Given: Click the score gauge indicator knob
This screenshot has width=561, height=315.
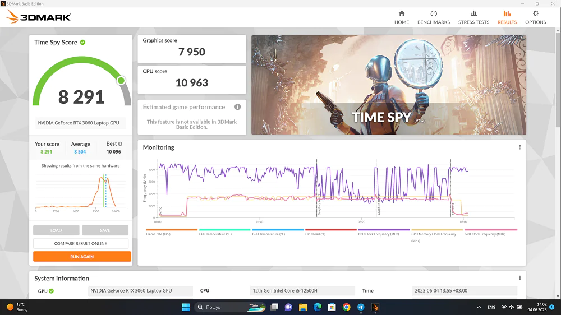Looking at the screenshot, I should point(121,81).
